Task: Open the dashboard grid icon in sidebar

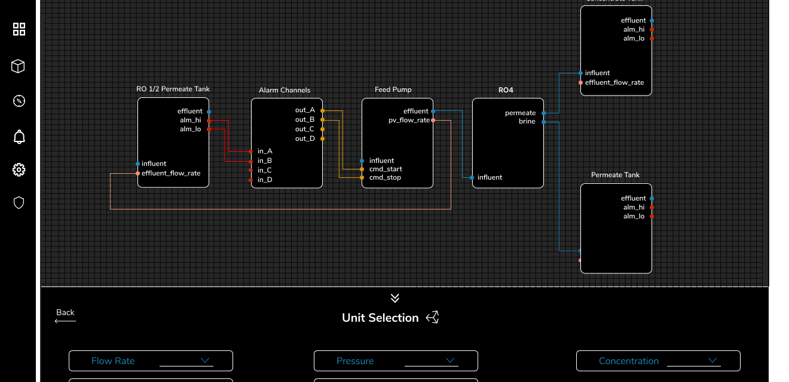Action: (x=19, y=29)
